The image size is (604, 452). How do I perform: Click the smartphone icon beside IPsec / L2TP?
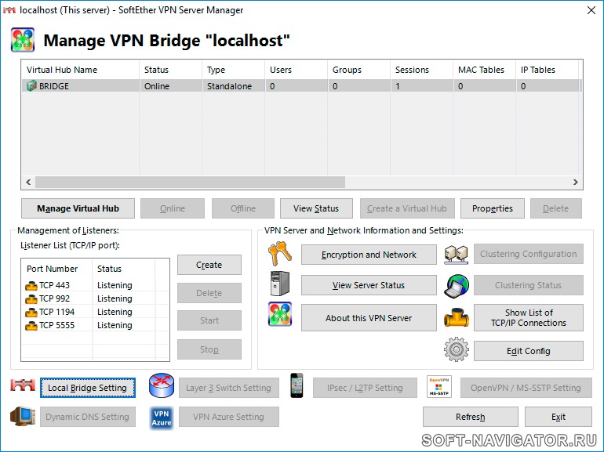pyautogui.click(x=297, y=385)
